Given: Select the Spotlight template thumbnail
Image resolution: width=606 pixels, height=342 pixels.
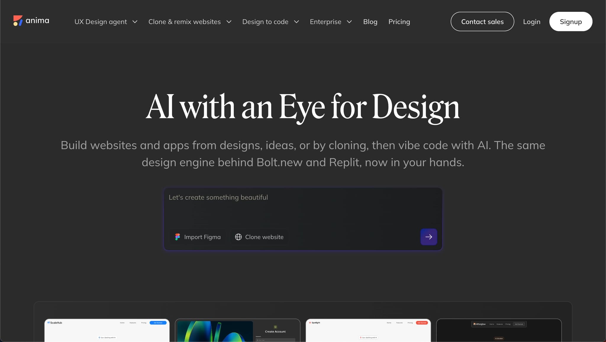Looking at the screenshot, I should (x=368, y=330).
